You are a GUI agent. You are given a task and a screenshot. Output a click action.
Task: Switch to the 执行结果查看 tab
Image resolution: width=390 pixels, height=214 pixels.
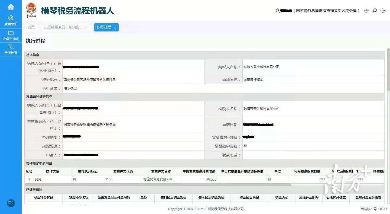point(63,27)
